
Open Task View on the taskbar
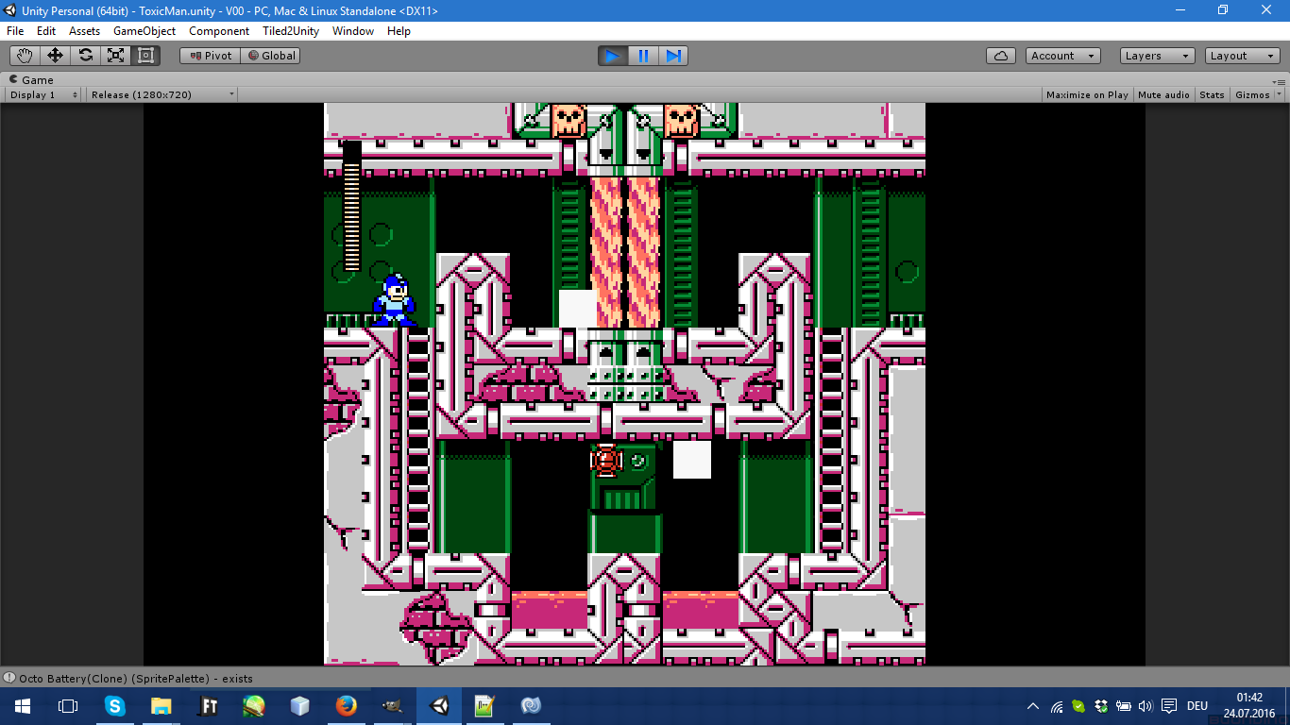[68, 706]
